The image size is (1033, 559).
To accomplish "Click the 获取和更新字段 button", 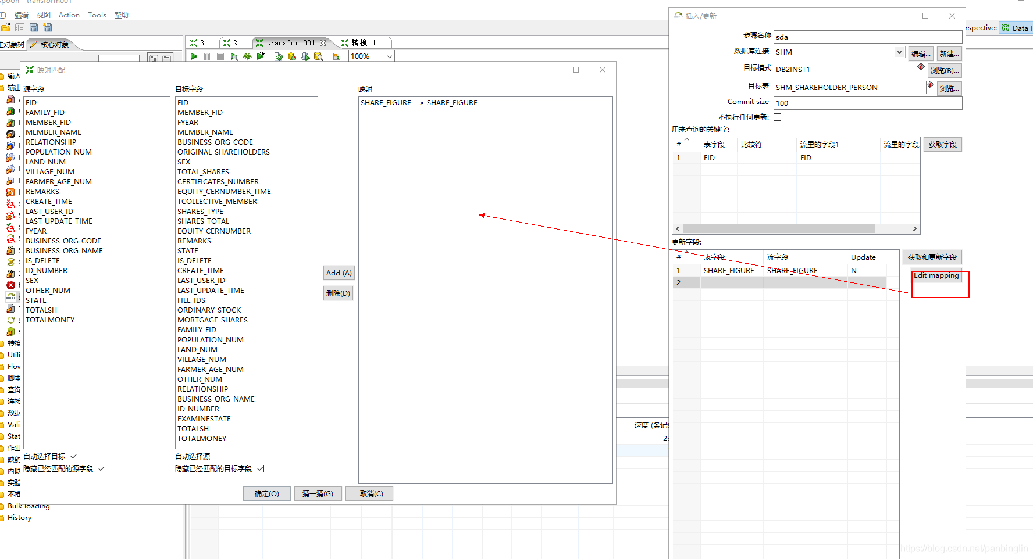I will pyautogui.click(x=932, y=257).
